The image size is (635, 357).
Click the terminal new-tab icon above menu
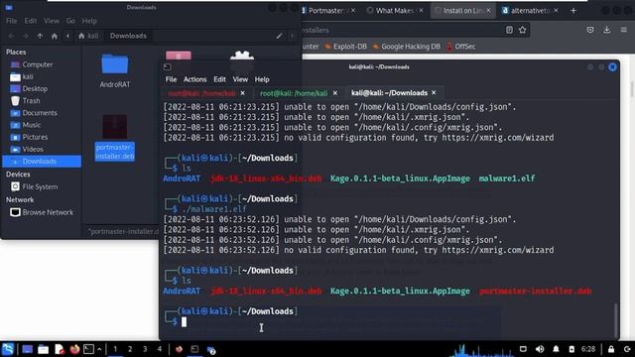(x=168, y=66)
